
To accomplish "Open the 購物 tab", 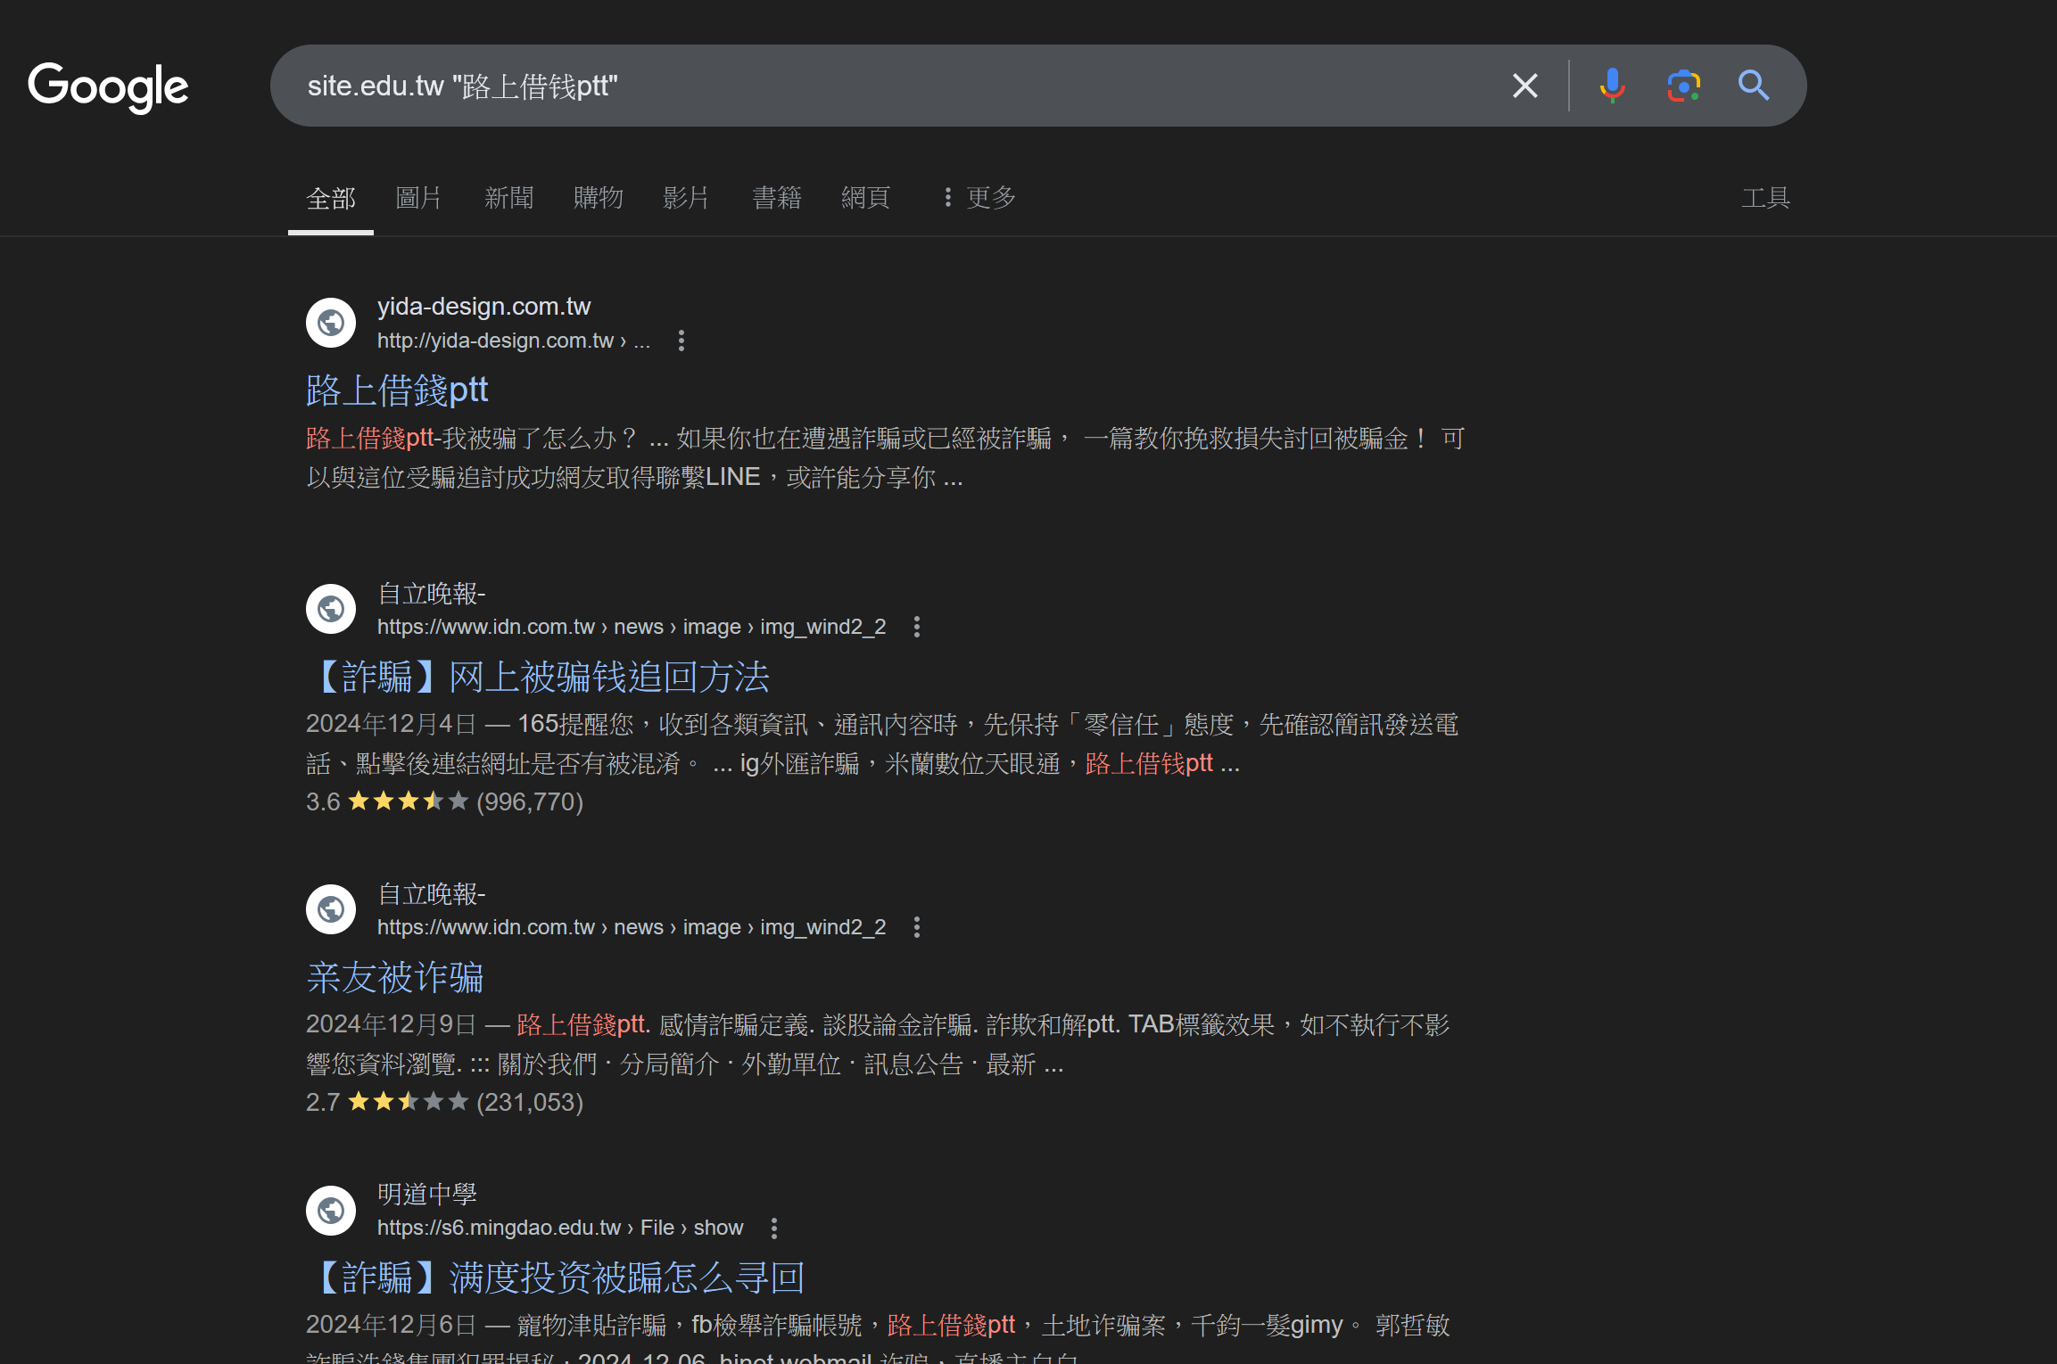I will pyautogui.click(x=598, y=198).
